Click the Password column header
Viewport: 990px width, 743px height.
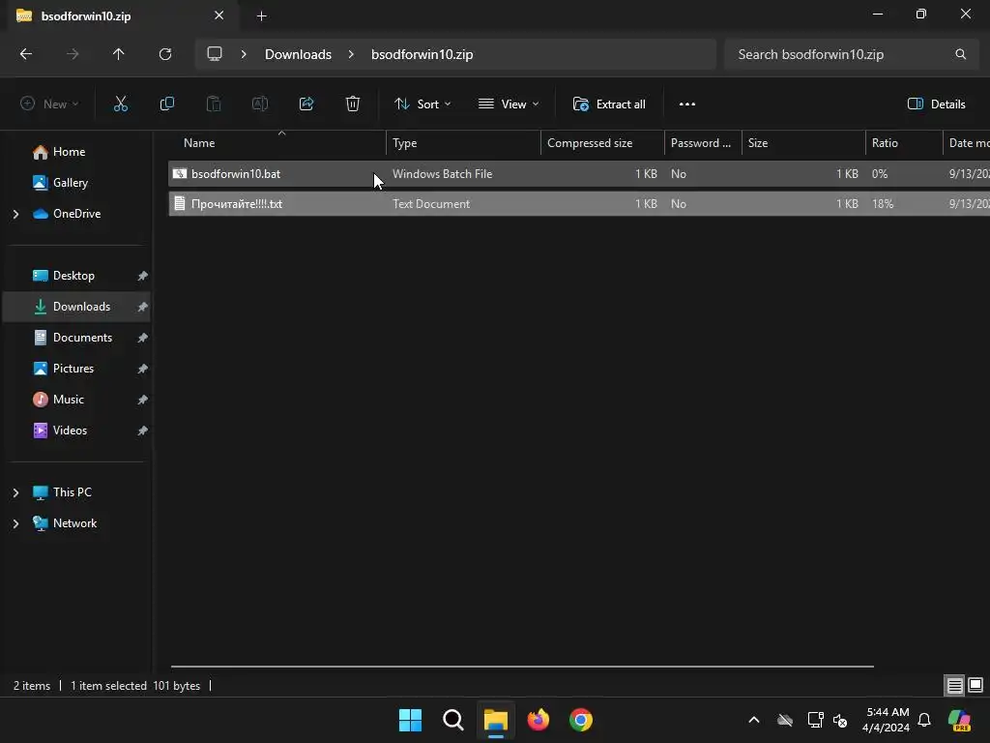[703, 143]
